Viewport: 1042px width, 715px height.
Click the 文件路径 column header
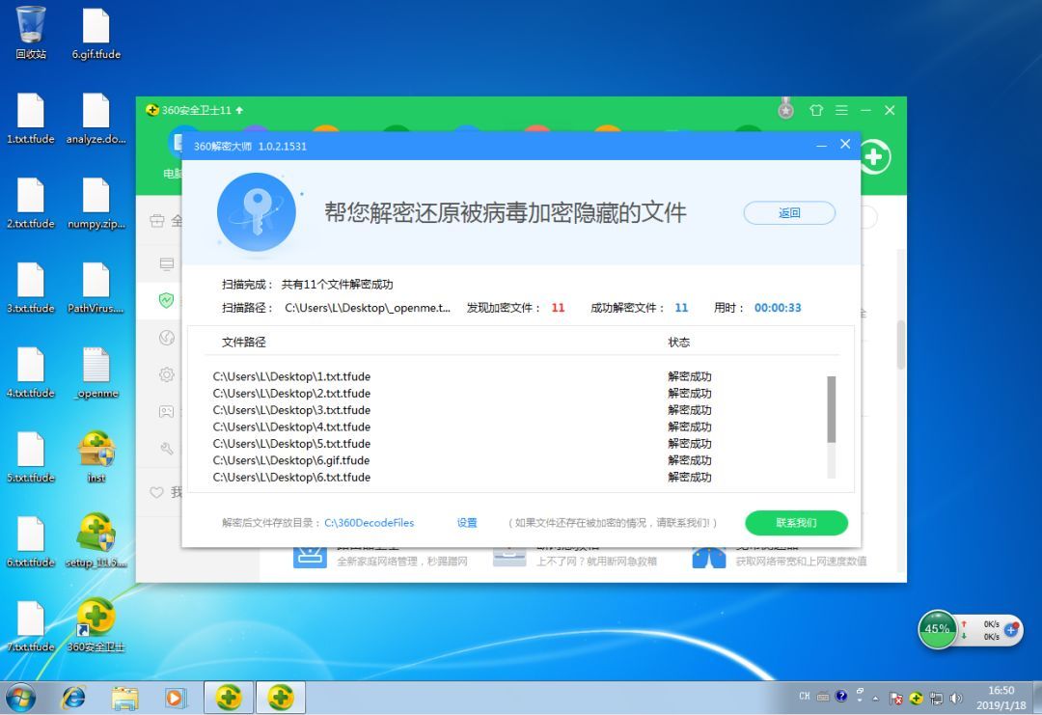pyautogui.click(x=244, y=343)
